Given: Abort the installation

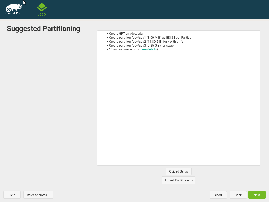Looking at the screenshot, I should (x=218, y=195).
